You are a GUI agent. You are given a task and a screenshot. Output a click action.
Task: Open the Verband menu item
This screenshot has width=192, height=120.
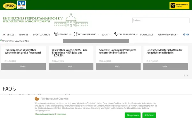(x=63, y=35)
